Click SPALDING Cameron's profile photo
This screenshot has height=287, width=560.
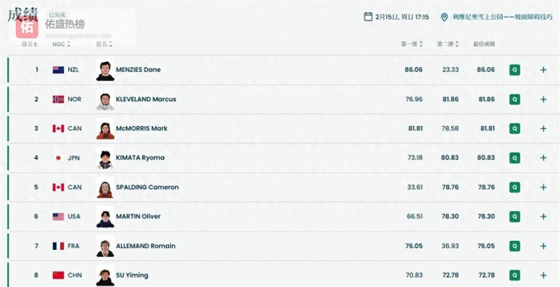tap(105, 187)
